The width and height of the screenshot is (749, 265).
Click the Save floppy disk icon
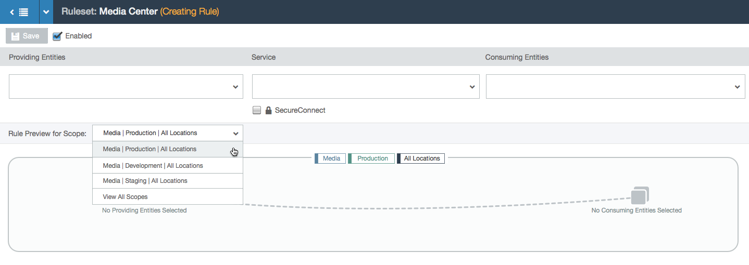click(15, 36)
